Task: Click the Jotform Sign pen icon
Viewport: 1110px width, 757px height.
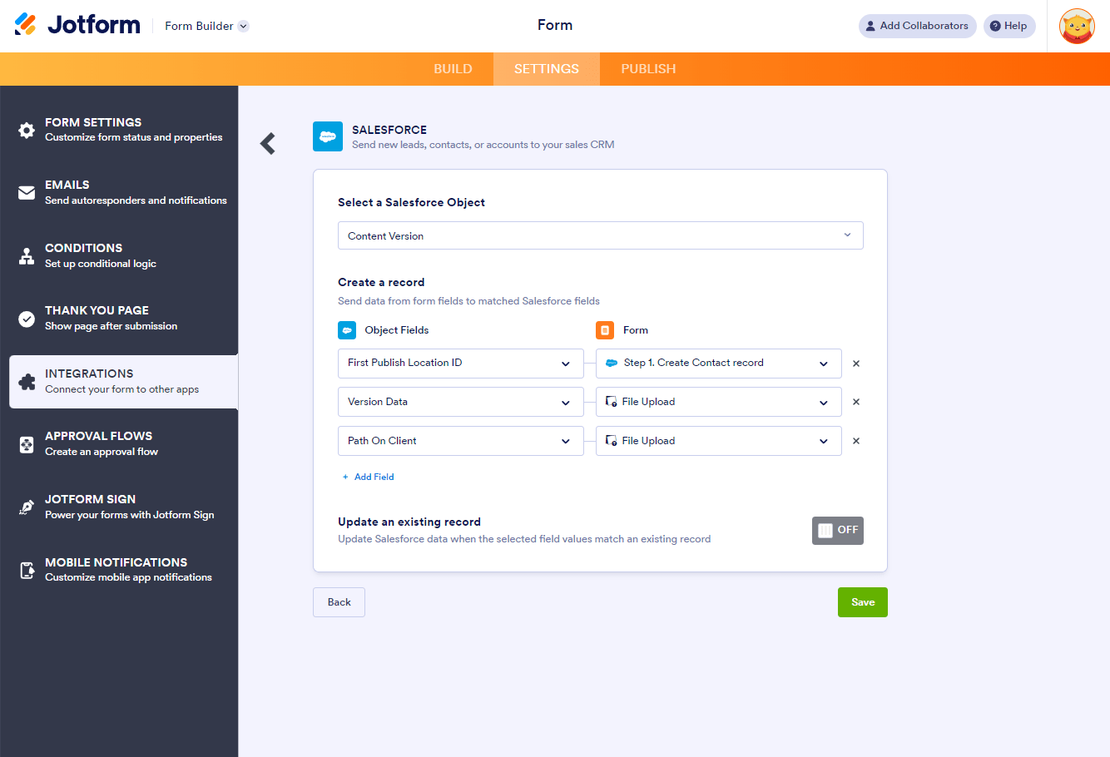Action: click(27, 507)
